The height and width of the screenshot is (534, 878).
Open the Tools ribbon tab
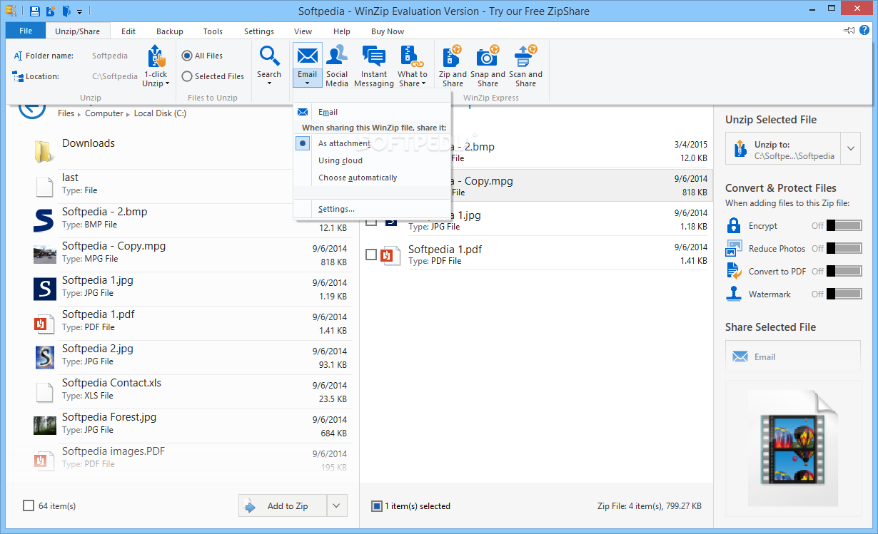(x=213, y=31)
